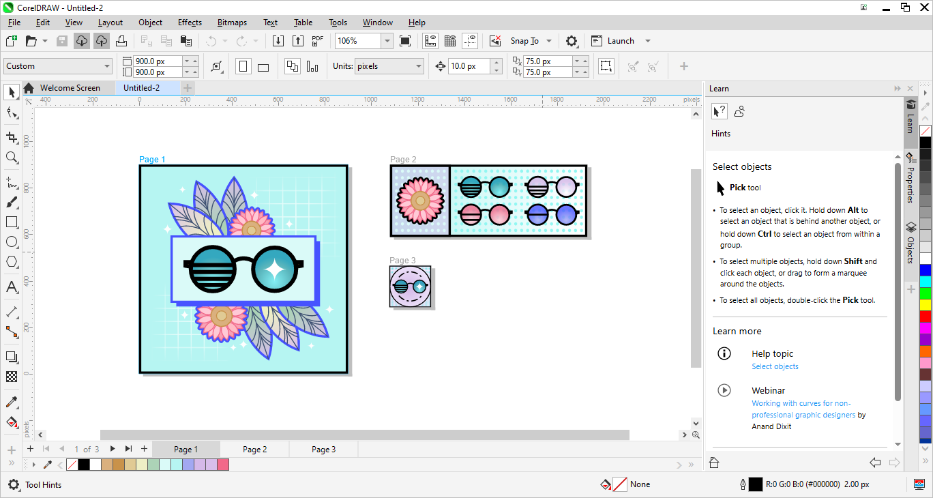
Task: Activate the Text tool
Action: click(11, 287)
